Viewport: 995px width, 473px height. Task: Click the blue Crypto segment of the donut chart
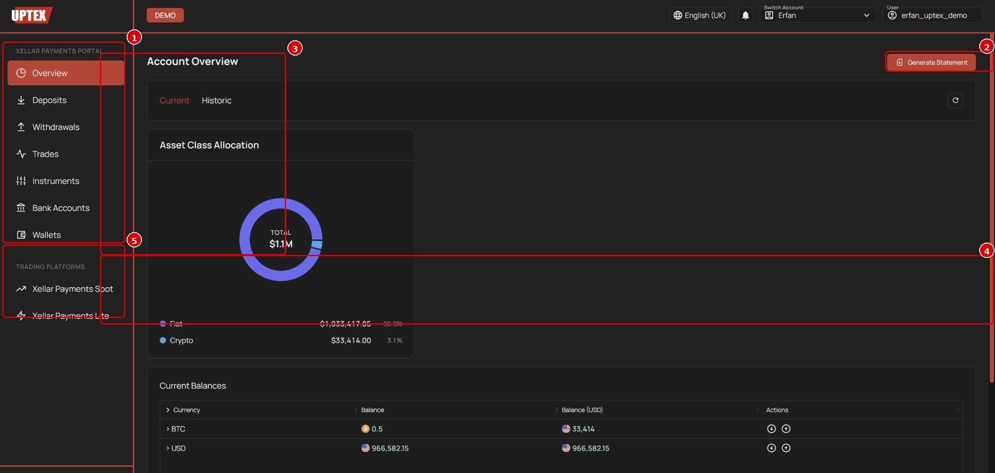[x=317, y=244]
